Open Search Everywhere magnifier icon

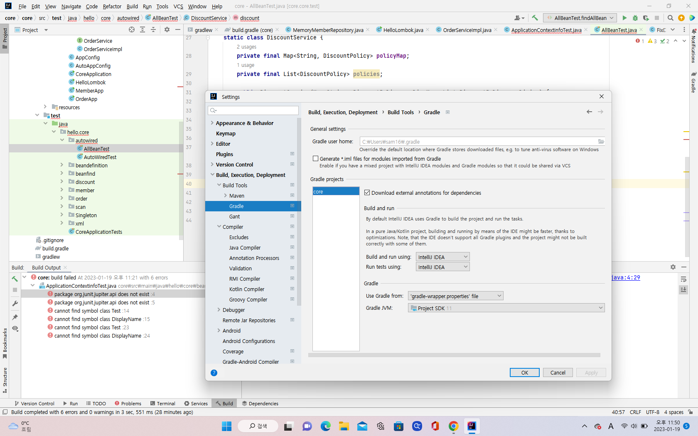[670, 18]
